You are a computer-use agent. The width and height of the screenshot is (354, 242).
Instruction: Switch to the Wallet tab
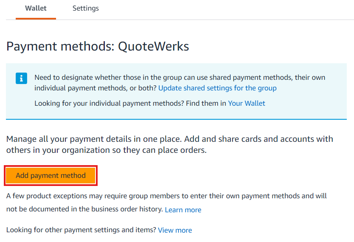(36, 8)
